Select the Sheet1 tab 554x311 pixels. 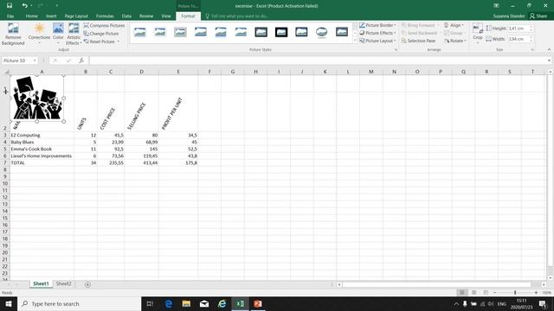point(41,284)
